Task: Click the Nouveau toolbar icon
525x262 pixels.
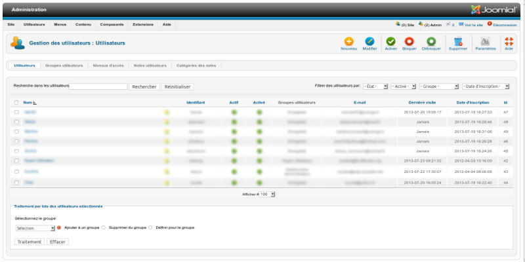Action: [348, 41]
